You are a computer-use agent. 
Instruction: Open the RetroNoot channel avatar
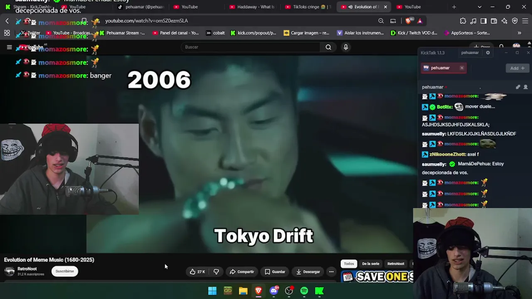pos(9,272)
